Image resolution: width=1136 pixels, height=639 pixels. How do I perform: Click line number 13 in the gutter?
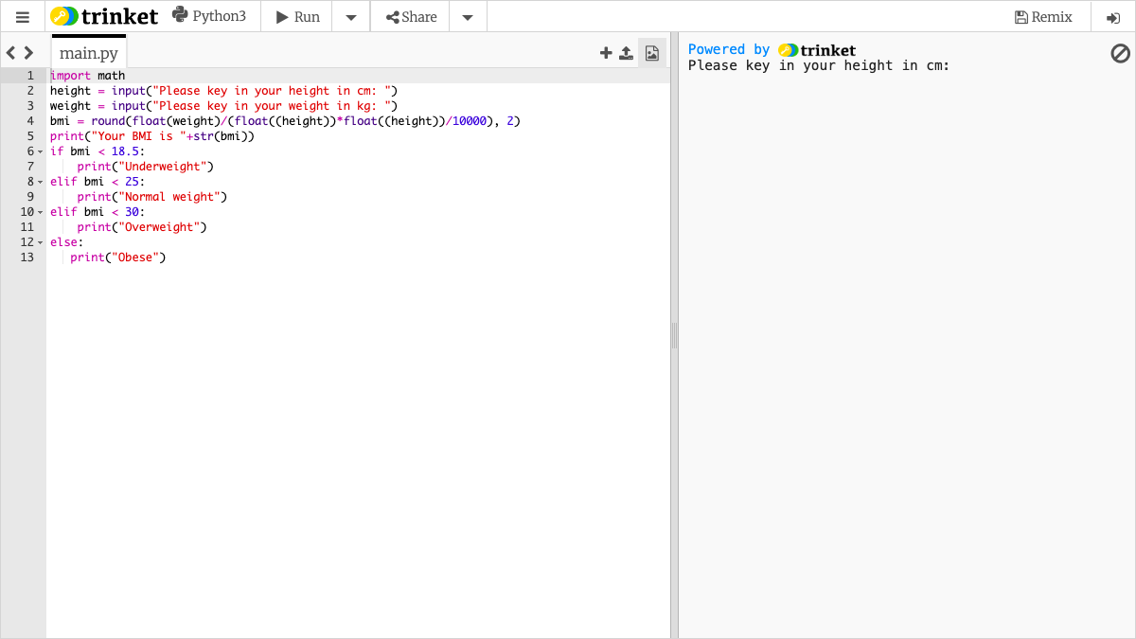click(27, 257)
